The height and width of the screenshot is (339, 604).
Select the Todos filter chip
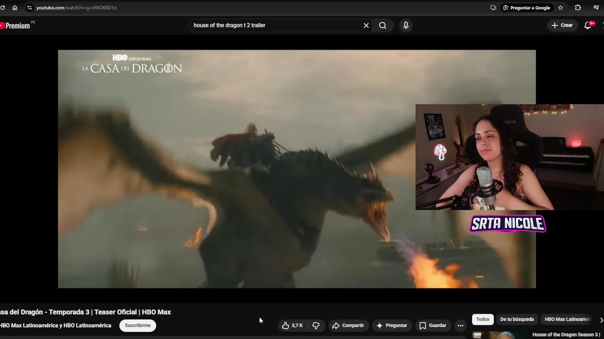[483, 319]
